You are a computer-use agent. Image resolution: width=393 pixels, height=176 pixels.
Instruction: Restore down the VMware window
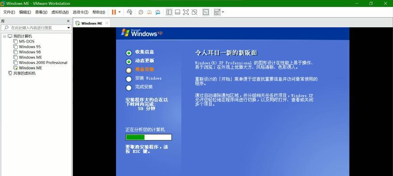click(x=371, y=3)
